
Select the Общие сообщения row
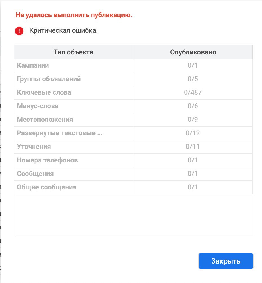pos(133,187)
